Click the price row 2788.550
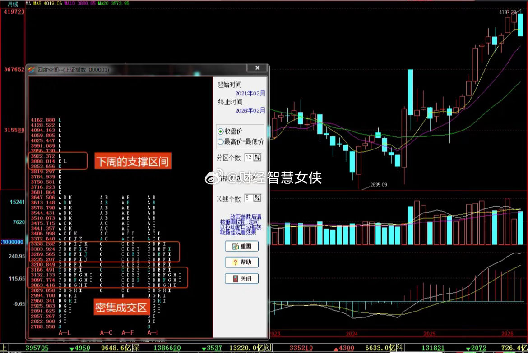The image size is (528, 353). pyautogui.click(x=43, y=326)
